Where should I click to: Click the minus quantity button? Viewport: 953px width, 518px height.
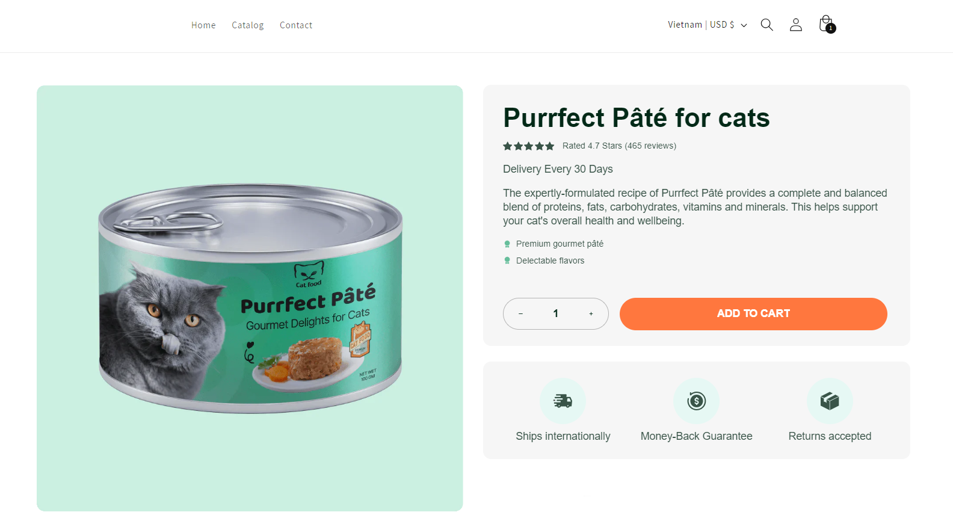point(520,313)
